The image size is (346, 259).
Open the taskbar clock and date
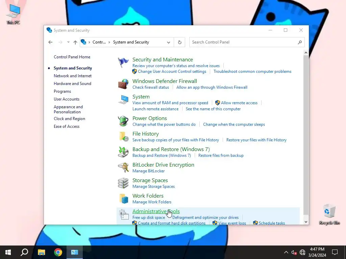tap(317, 252)
